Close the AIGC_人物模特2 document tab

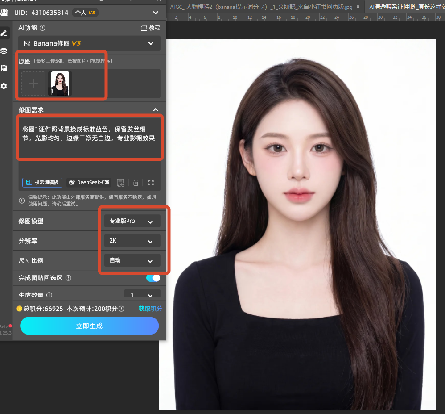point(358,7)
